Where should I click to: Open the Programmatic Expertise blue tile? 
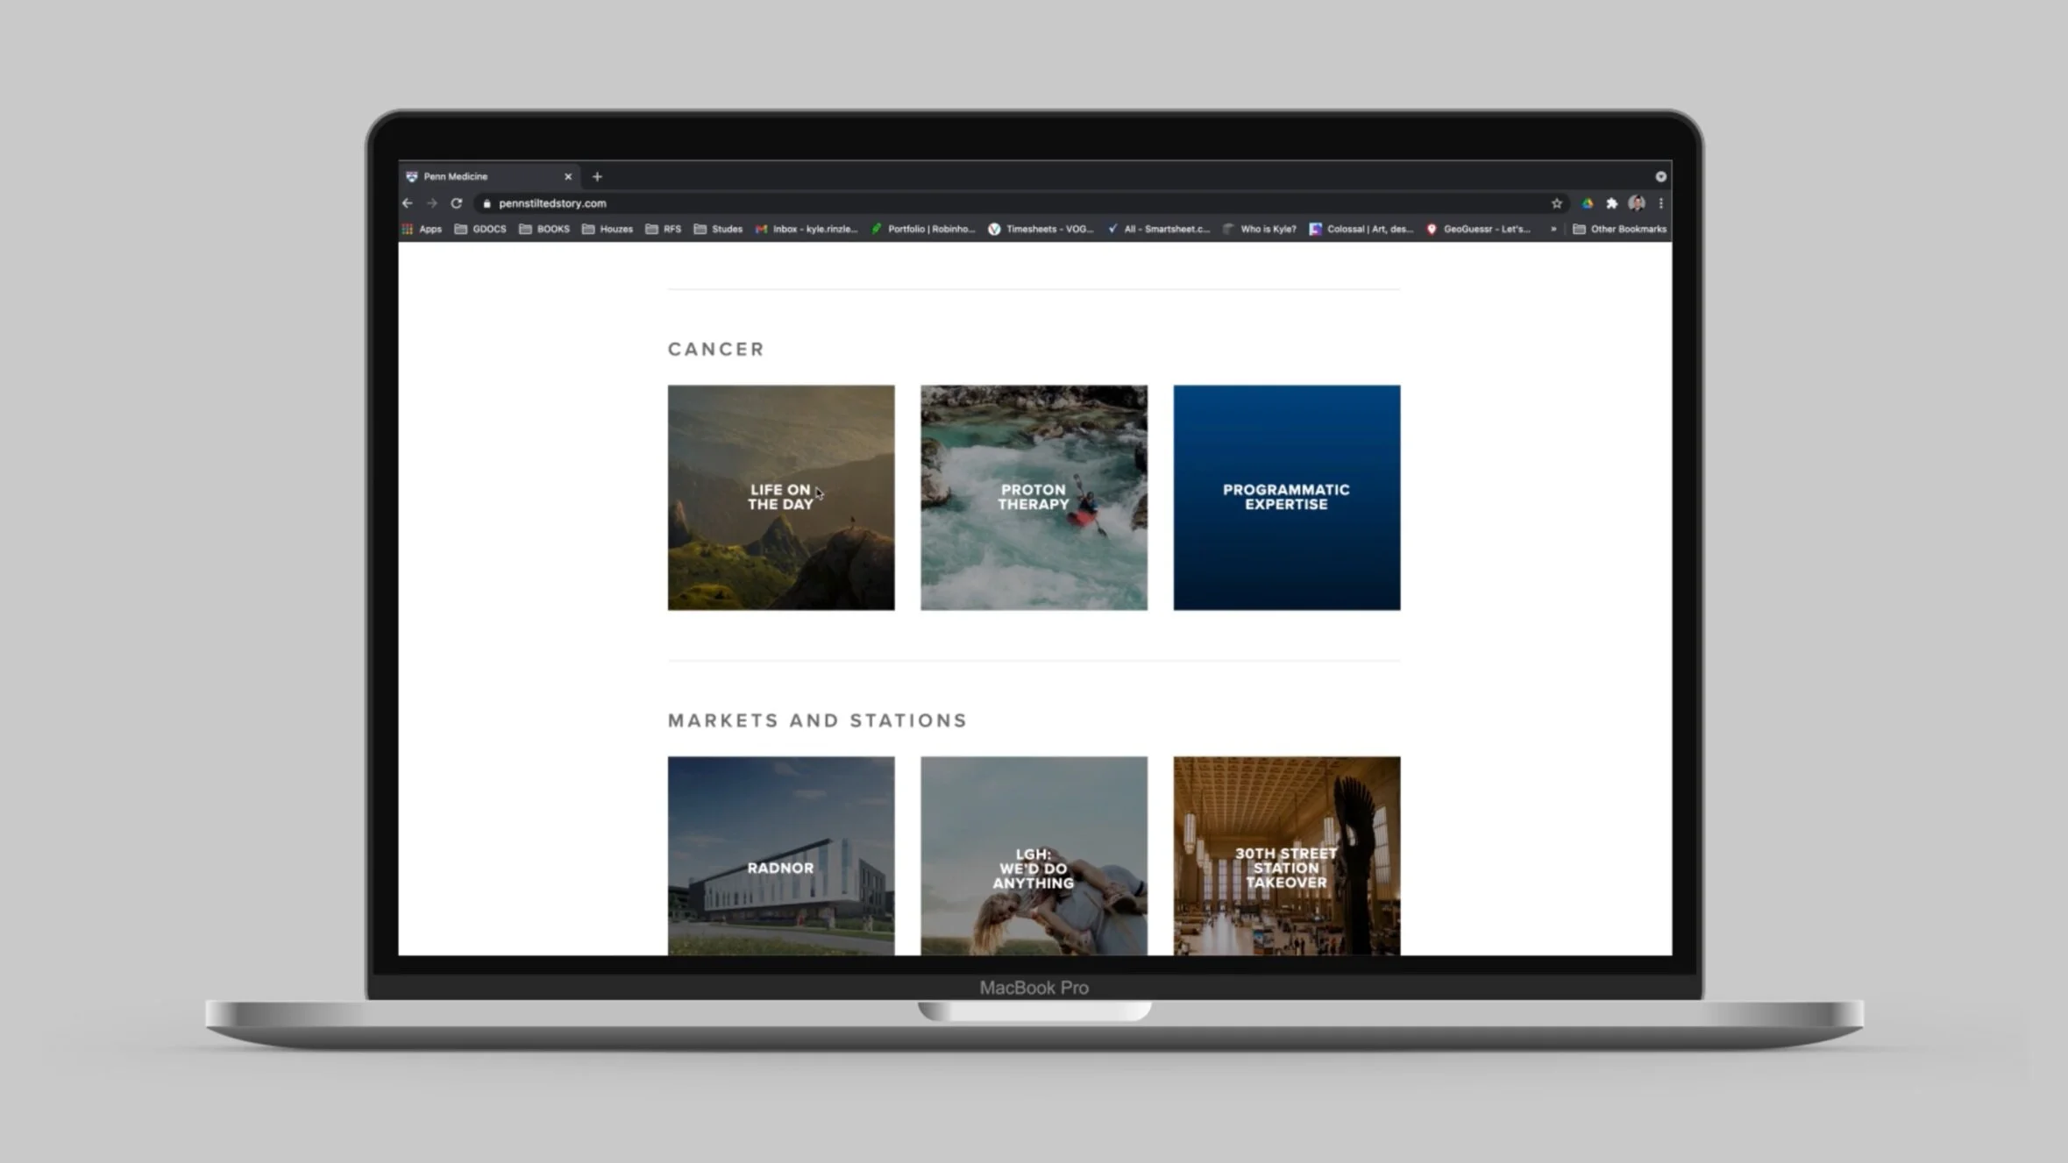(x=1286, y=497)
